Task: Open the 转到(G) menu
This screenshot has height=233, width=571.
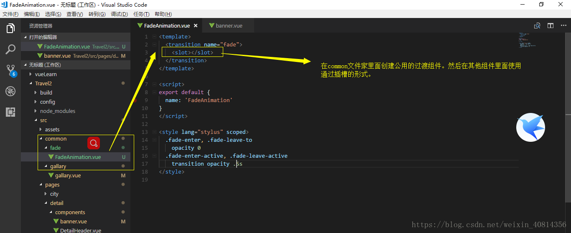Action: coord(97,14)
